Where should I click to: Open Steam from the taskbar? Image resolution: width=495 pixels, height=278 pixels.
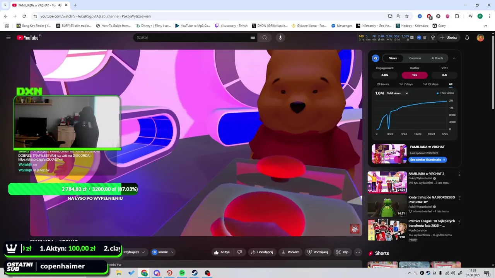[195, 273]
